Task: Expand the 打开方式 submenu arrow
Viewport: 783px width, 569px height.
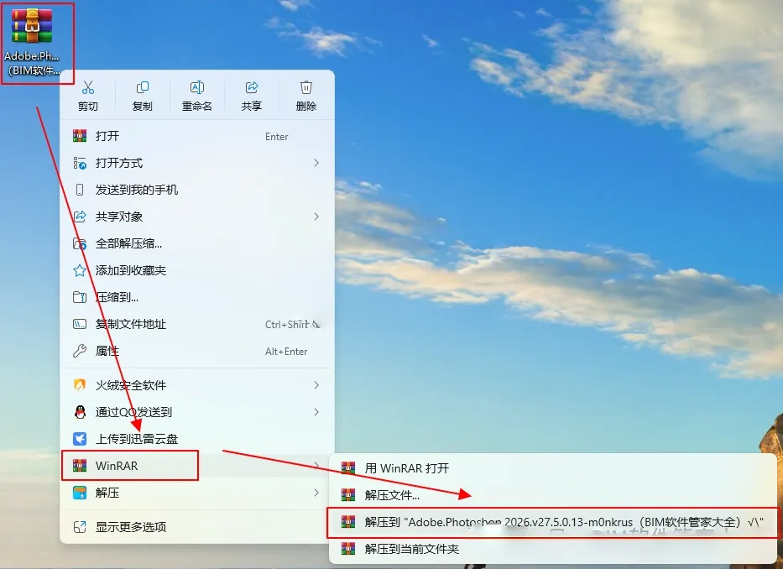Action: (x=316, y=163)
